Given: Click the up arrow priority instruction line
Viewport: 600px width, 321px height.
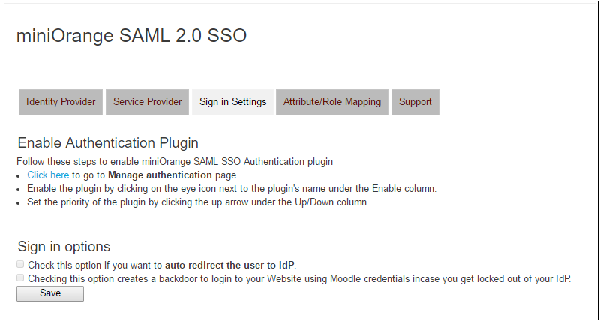Looking at the screenshot, I should 198,202.
